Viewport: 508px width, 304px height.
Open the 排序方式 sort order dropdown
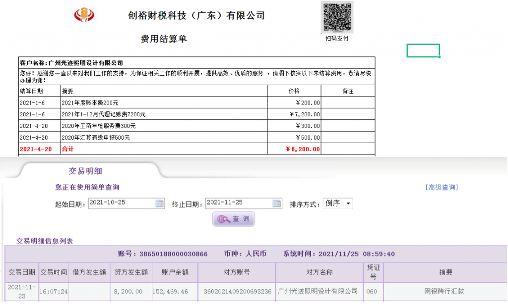coord(337,203)
